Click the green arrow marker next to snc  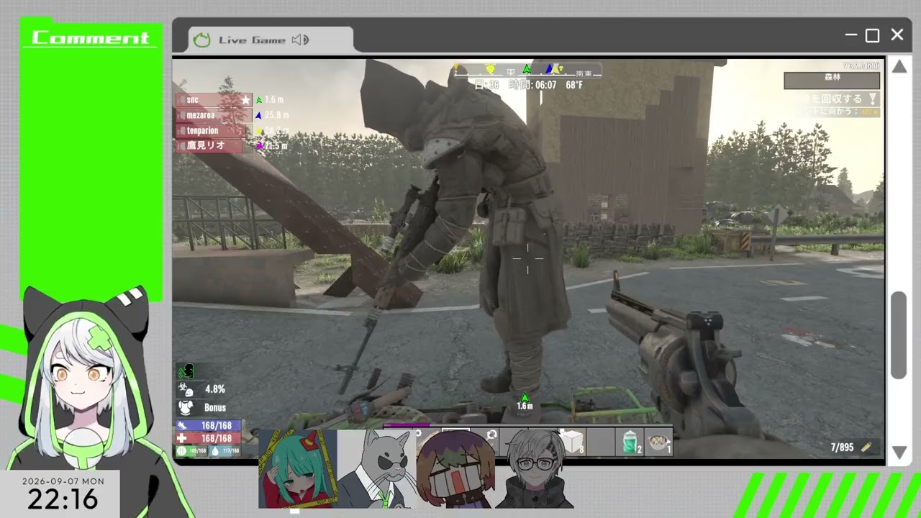(x=259, y=100)
